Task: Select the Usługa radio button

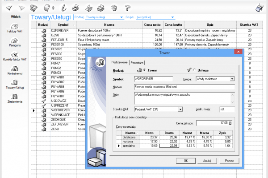Action: tap(195, 70)
